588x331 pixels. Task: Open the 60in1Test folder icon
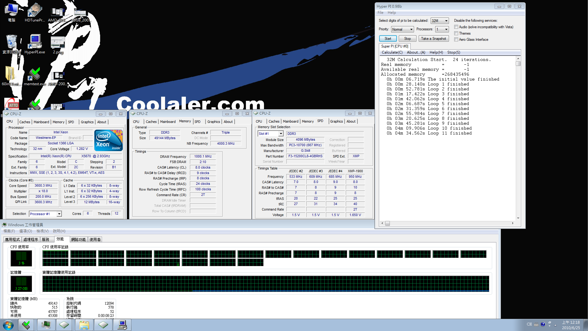pos(11,76)
